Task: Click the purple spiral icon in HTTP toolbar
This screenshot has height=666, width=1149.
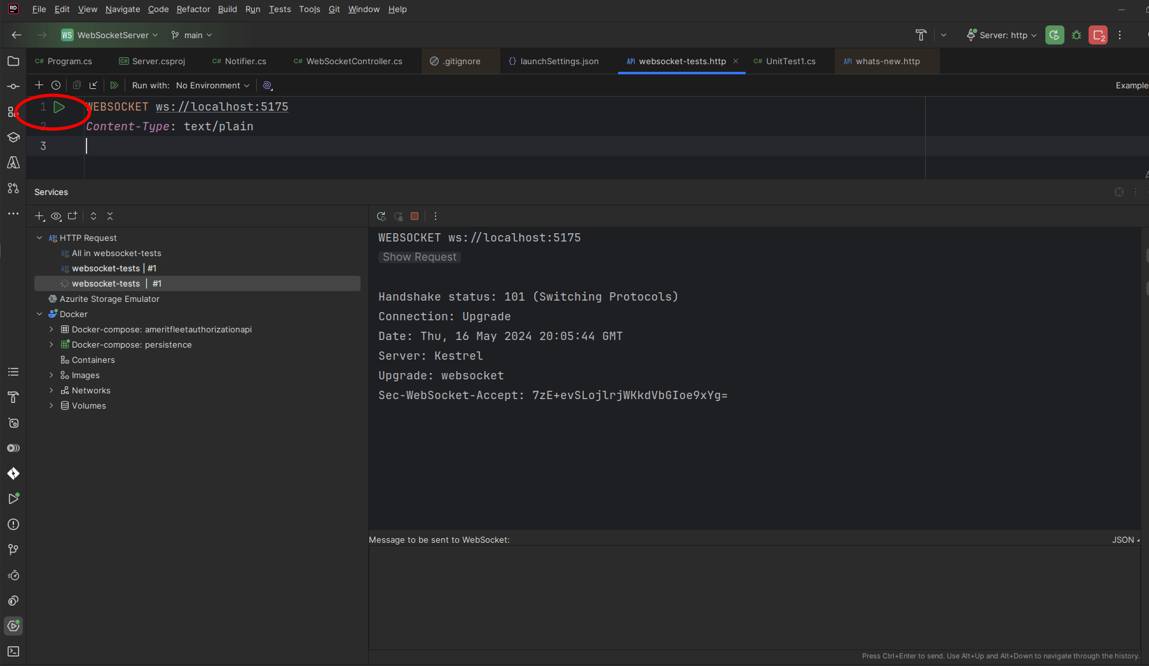Action: (268, 85)
